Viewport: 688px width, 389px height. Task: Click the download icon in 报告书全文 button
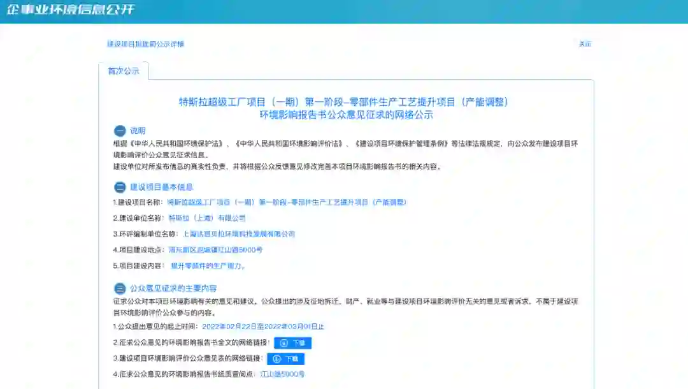coord(284,343)
